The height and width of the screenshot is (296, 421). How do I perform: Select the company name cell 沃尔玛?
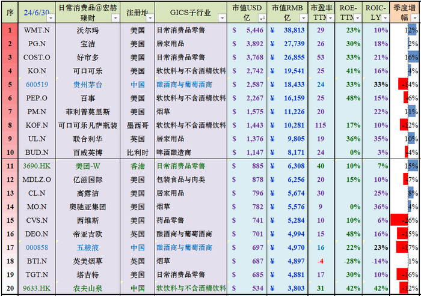[x=88, y=30]
